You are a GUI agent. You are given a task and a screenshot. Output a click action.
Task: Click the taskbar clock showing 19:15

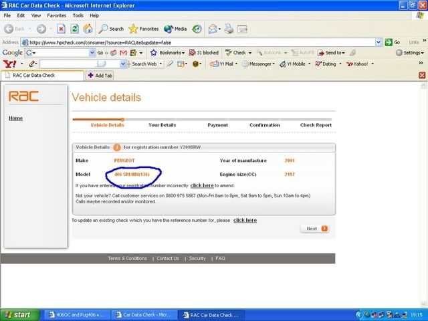[x=417, y=315]
